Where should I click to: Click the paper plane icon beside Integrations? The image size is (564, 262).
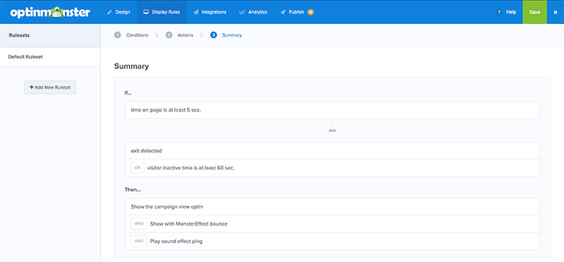196,12
